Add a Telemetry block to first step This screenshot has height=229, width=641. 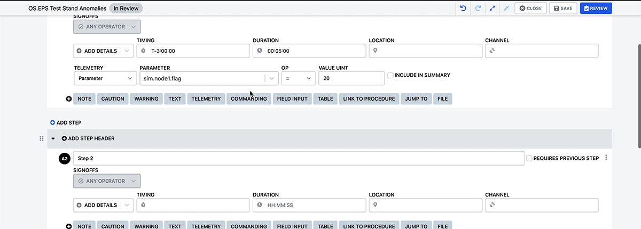pyautogui.click(x=206, y=99)
